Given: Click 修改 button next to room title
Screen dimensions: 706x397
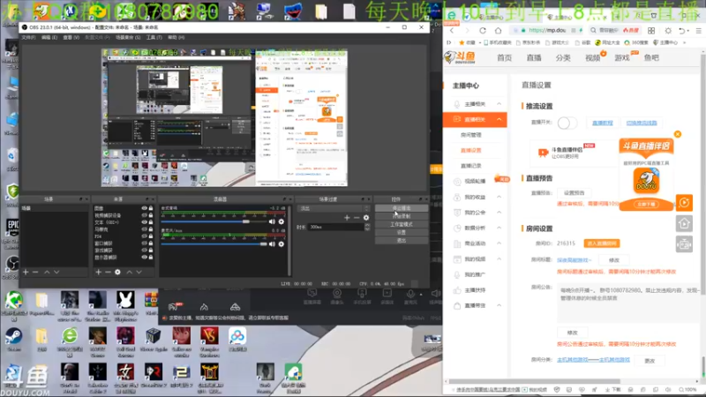Looking at the screenshot, I should 613,260.
